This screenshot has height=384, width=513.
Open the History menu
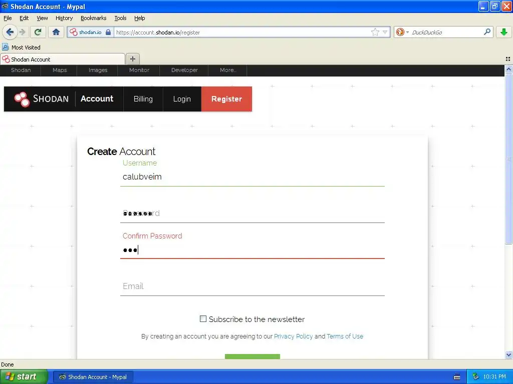64,18
